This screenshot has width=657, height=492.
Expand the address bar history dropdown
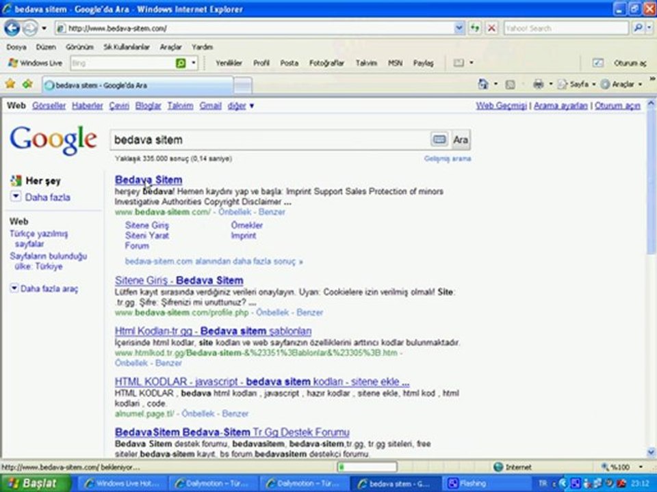pyautogui.click(x=459, y=29)
